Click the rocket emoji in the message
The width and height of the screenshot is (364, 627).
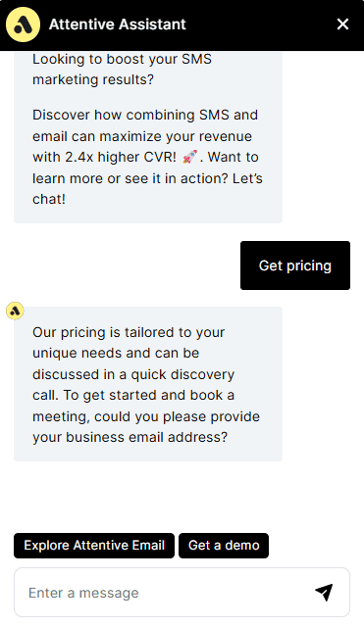click(x=189, y=157)
